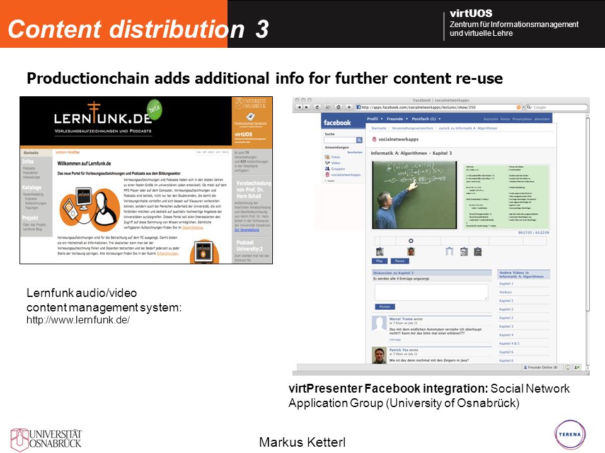Click Privatsphäre in Facebook header

click(522, 119)
